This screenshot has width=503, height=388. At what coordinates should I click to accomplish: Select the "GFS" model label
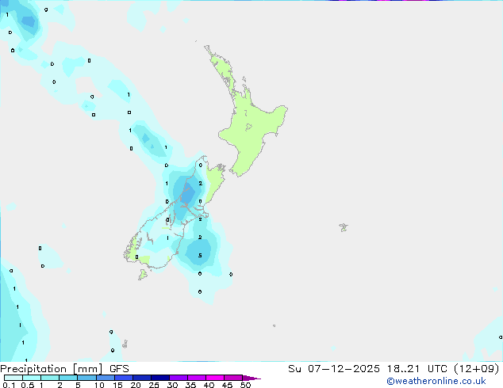point(119,369)
